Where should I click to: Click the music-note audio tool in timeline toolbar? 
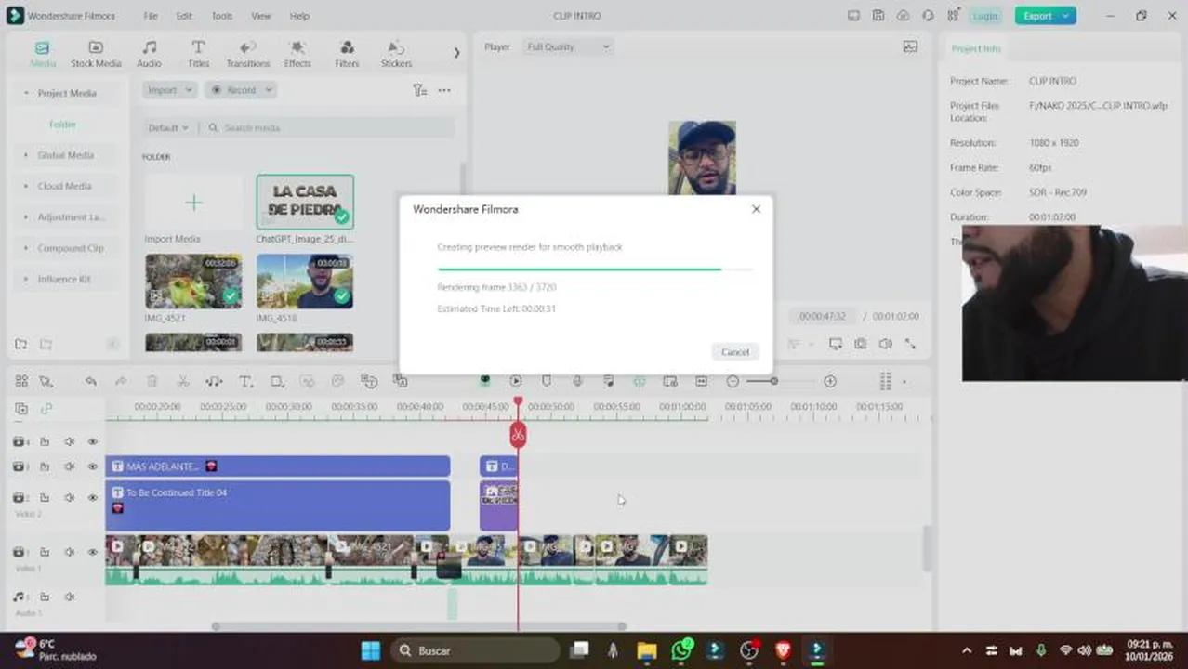click(214, 381)
